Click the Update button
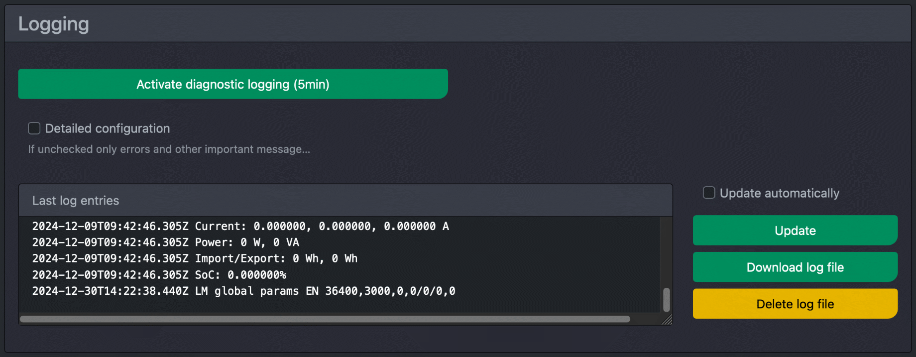Image resolution: width=916 pixels, height=357 pixels. tap(794, 230)
